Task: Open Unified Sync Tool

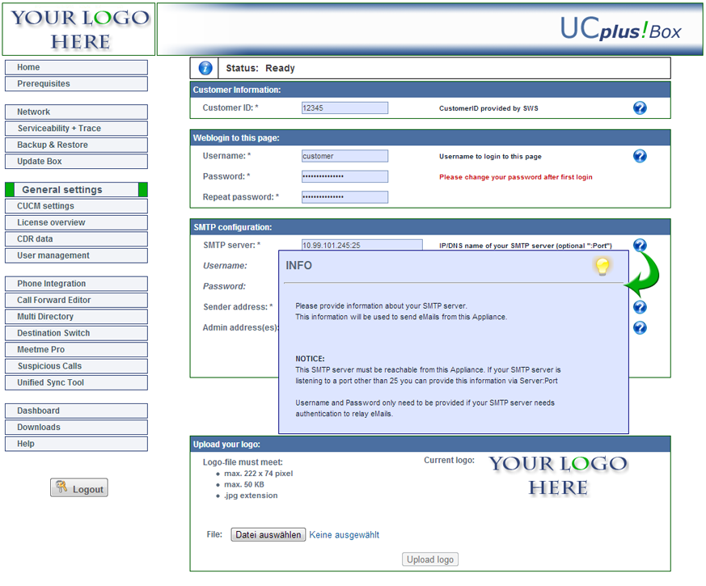Action: pos(76,382)
